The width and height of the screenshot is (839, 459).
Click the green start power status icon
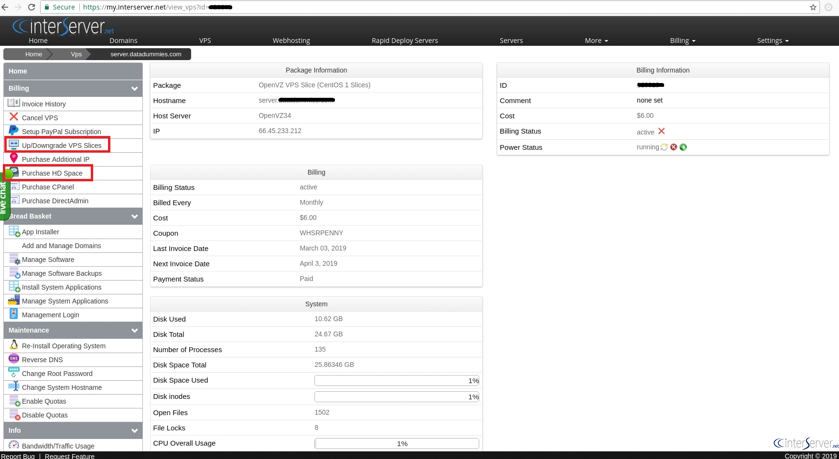click(683, 147)
